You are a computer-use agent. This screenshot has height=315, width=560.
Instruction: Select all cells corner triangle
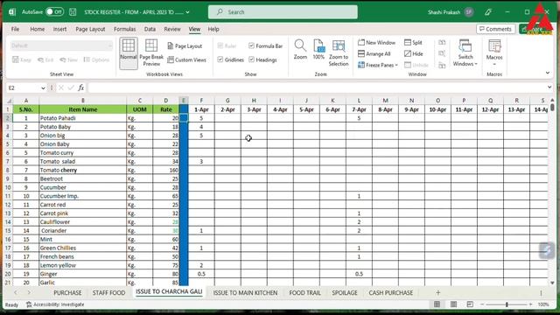9,101
